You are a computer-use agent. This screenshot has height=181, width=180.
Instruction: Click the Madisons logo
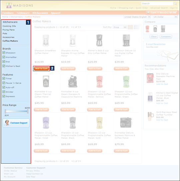[x=19, y=5]
